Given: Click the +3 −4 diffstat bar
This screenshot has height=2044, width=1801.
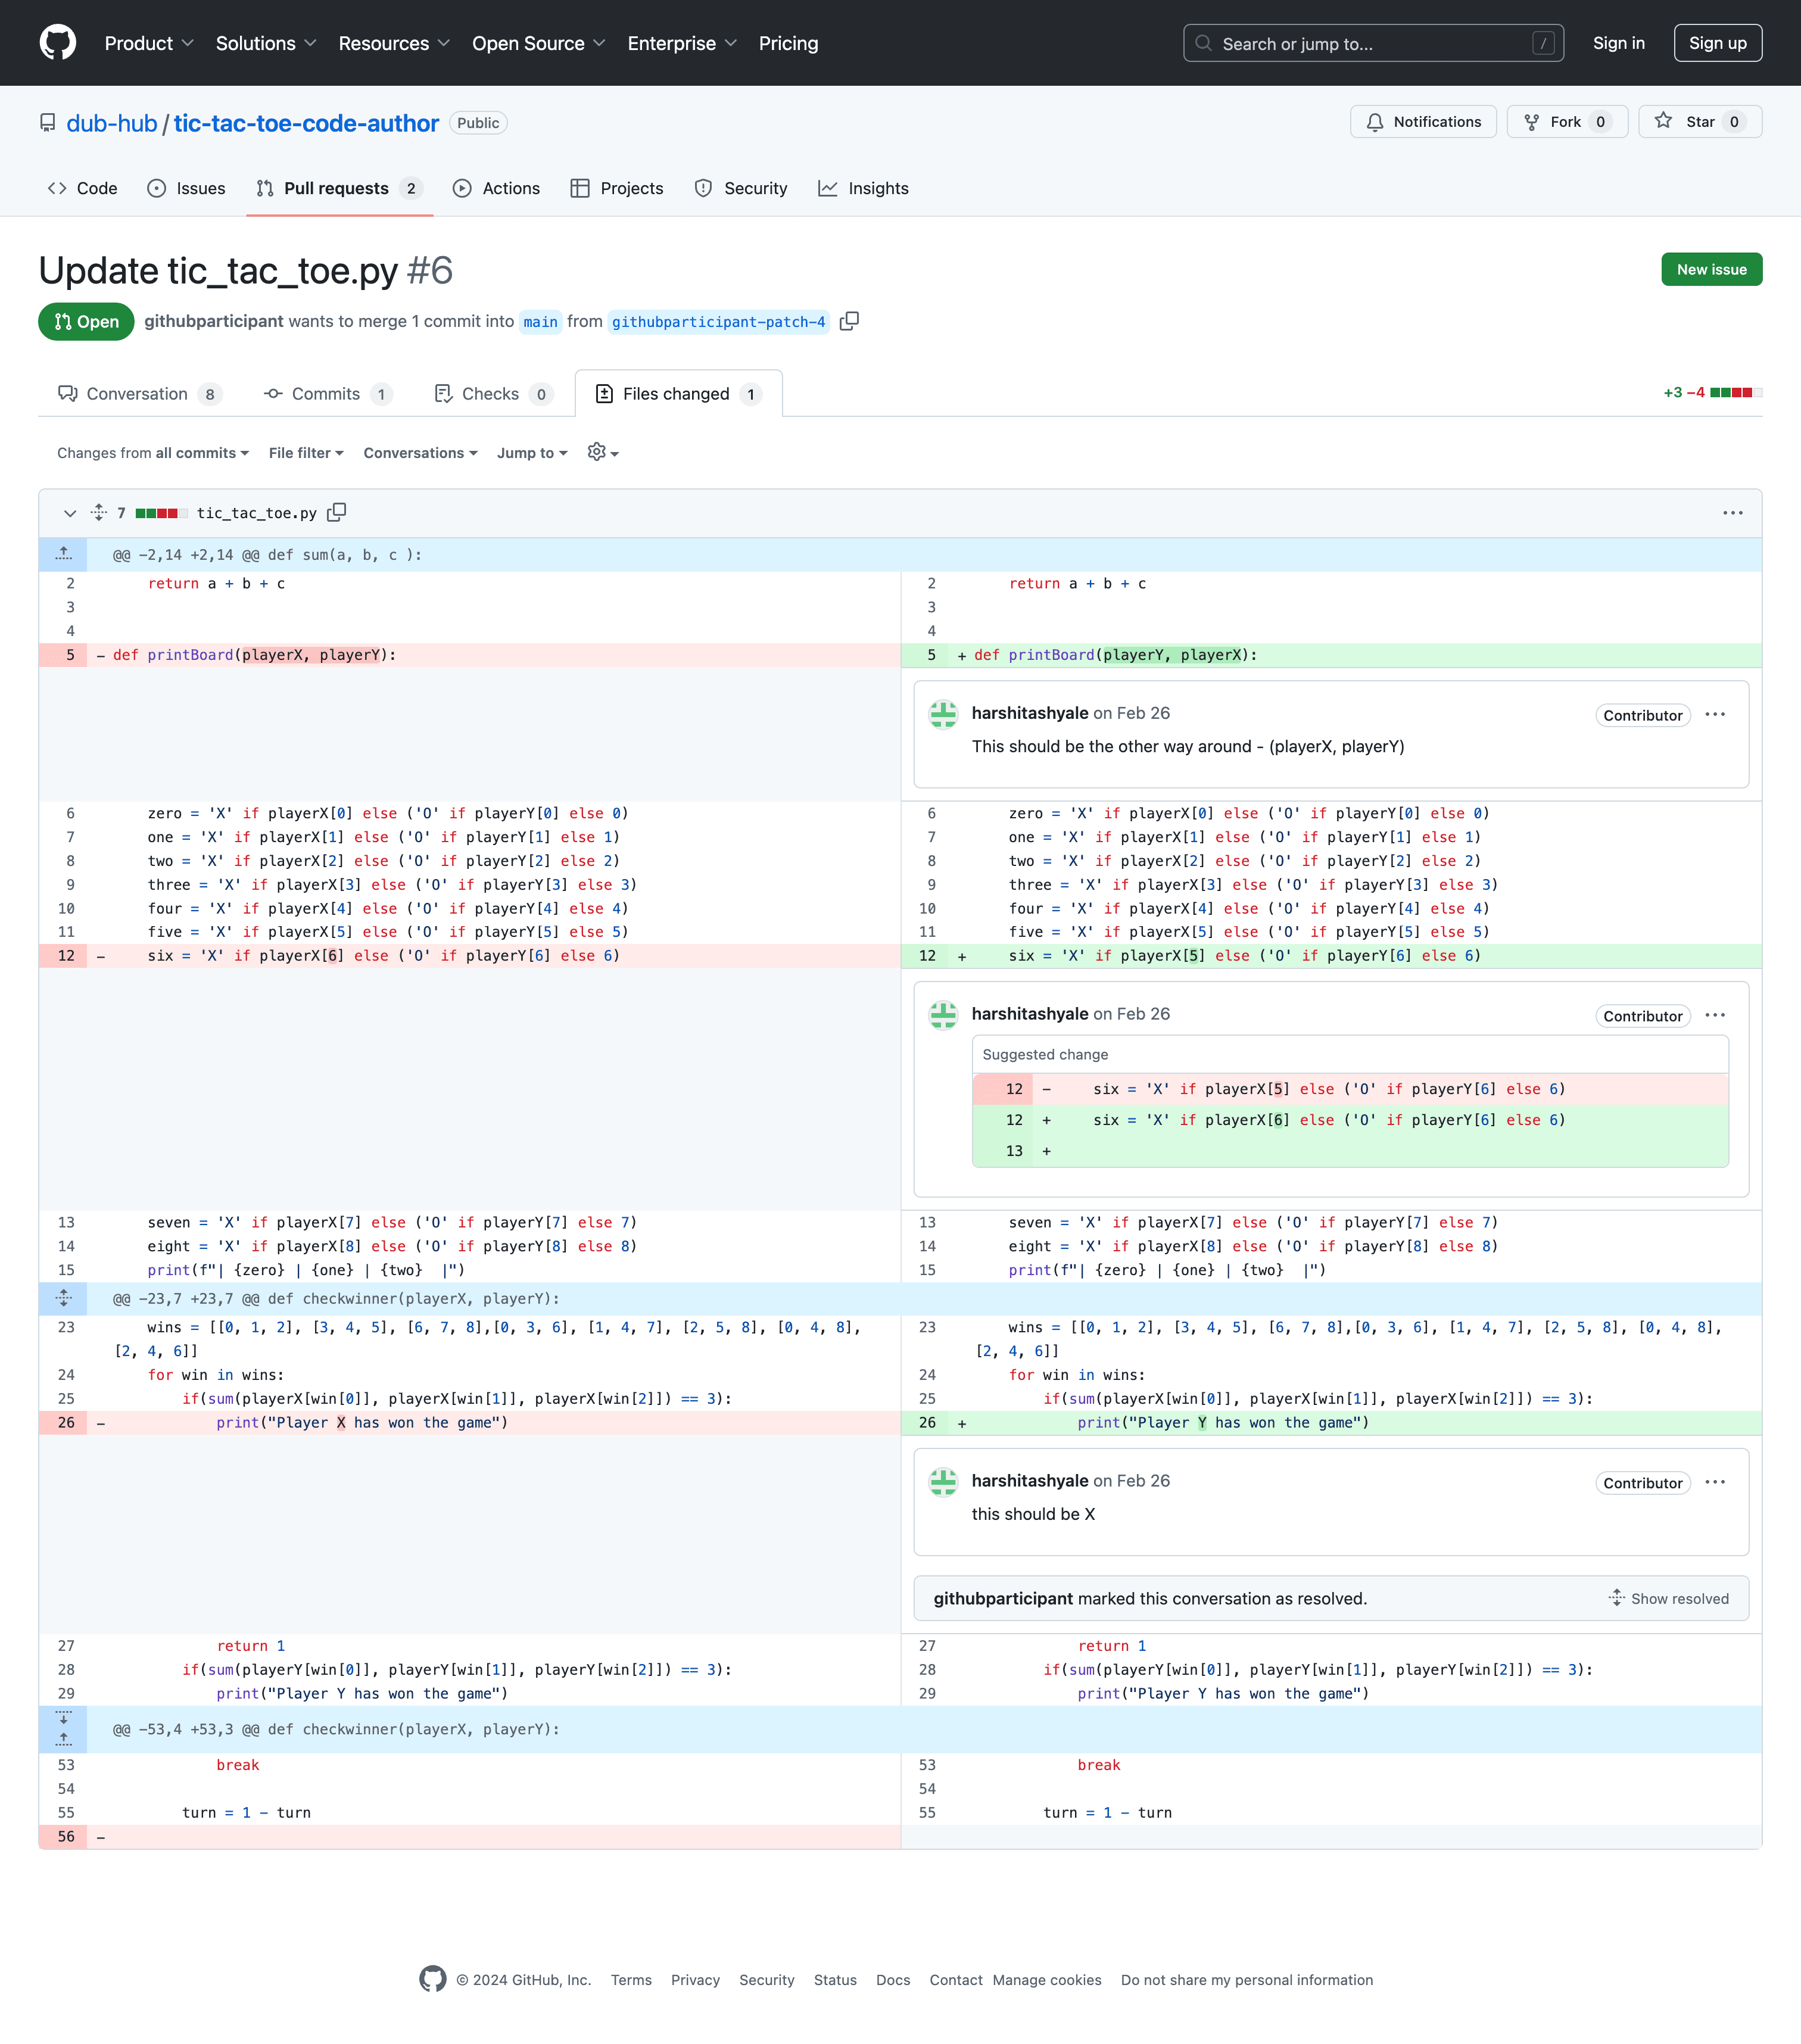Looking at the screenshot, I should click(x=1712, y=393).
